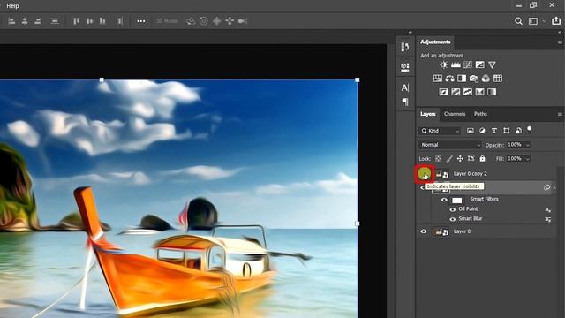565x318 pixels.
Task: Hide the Layer 0 layer
Action: click(424, 231)
